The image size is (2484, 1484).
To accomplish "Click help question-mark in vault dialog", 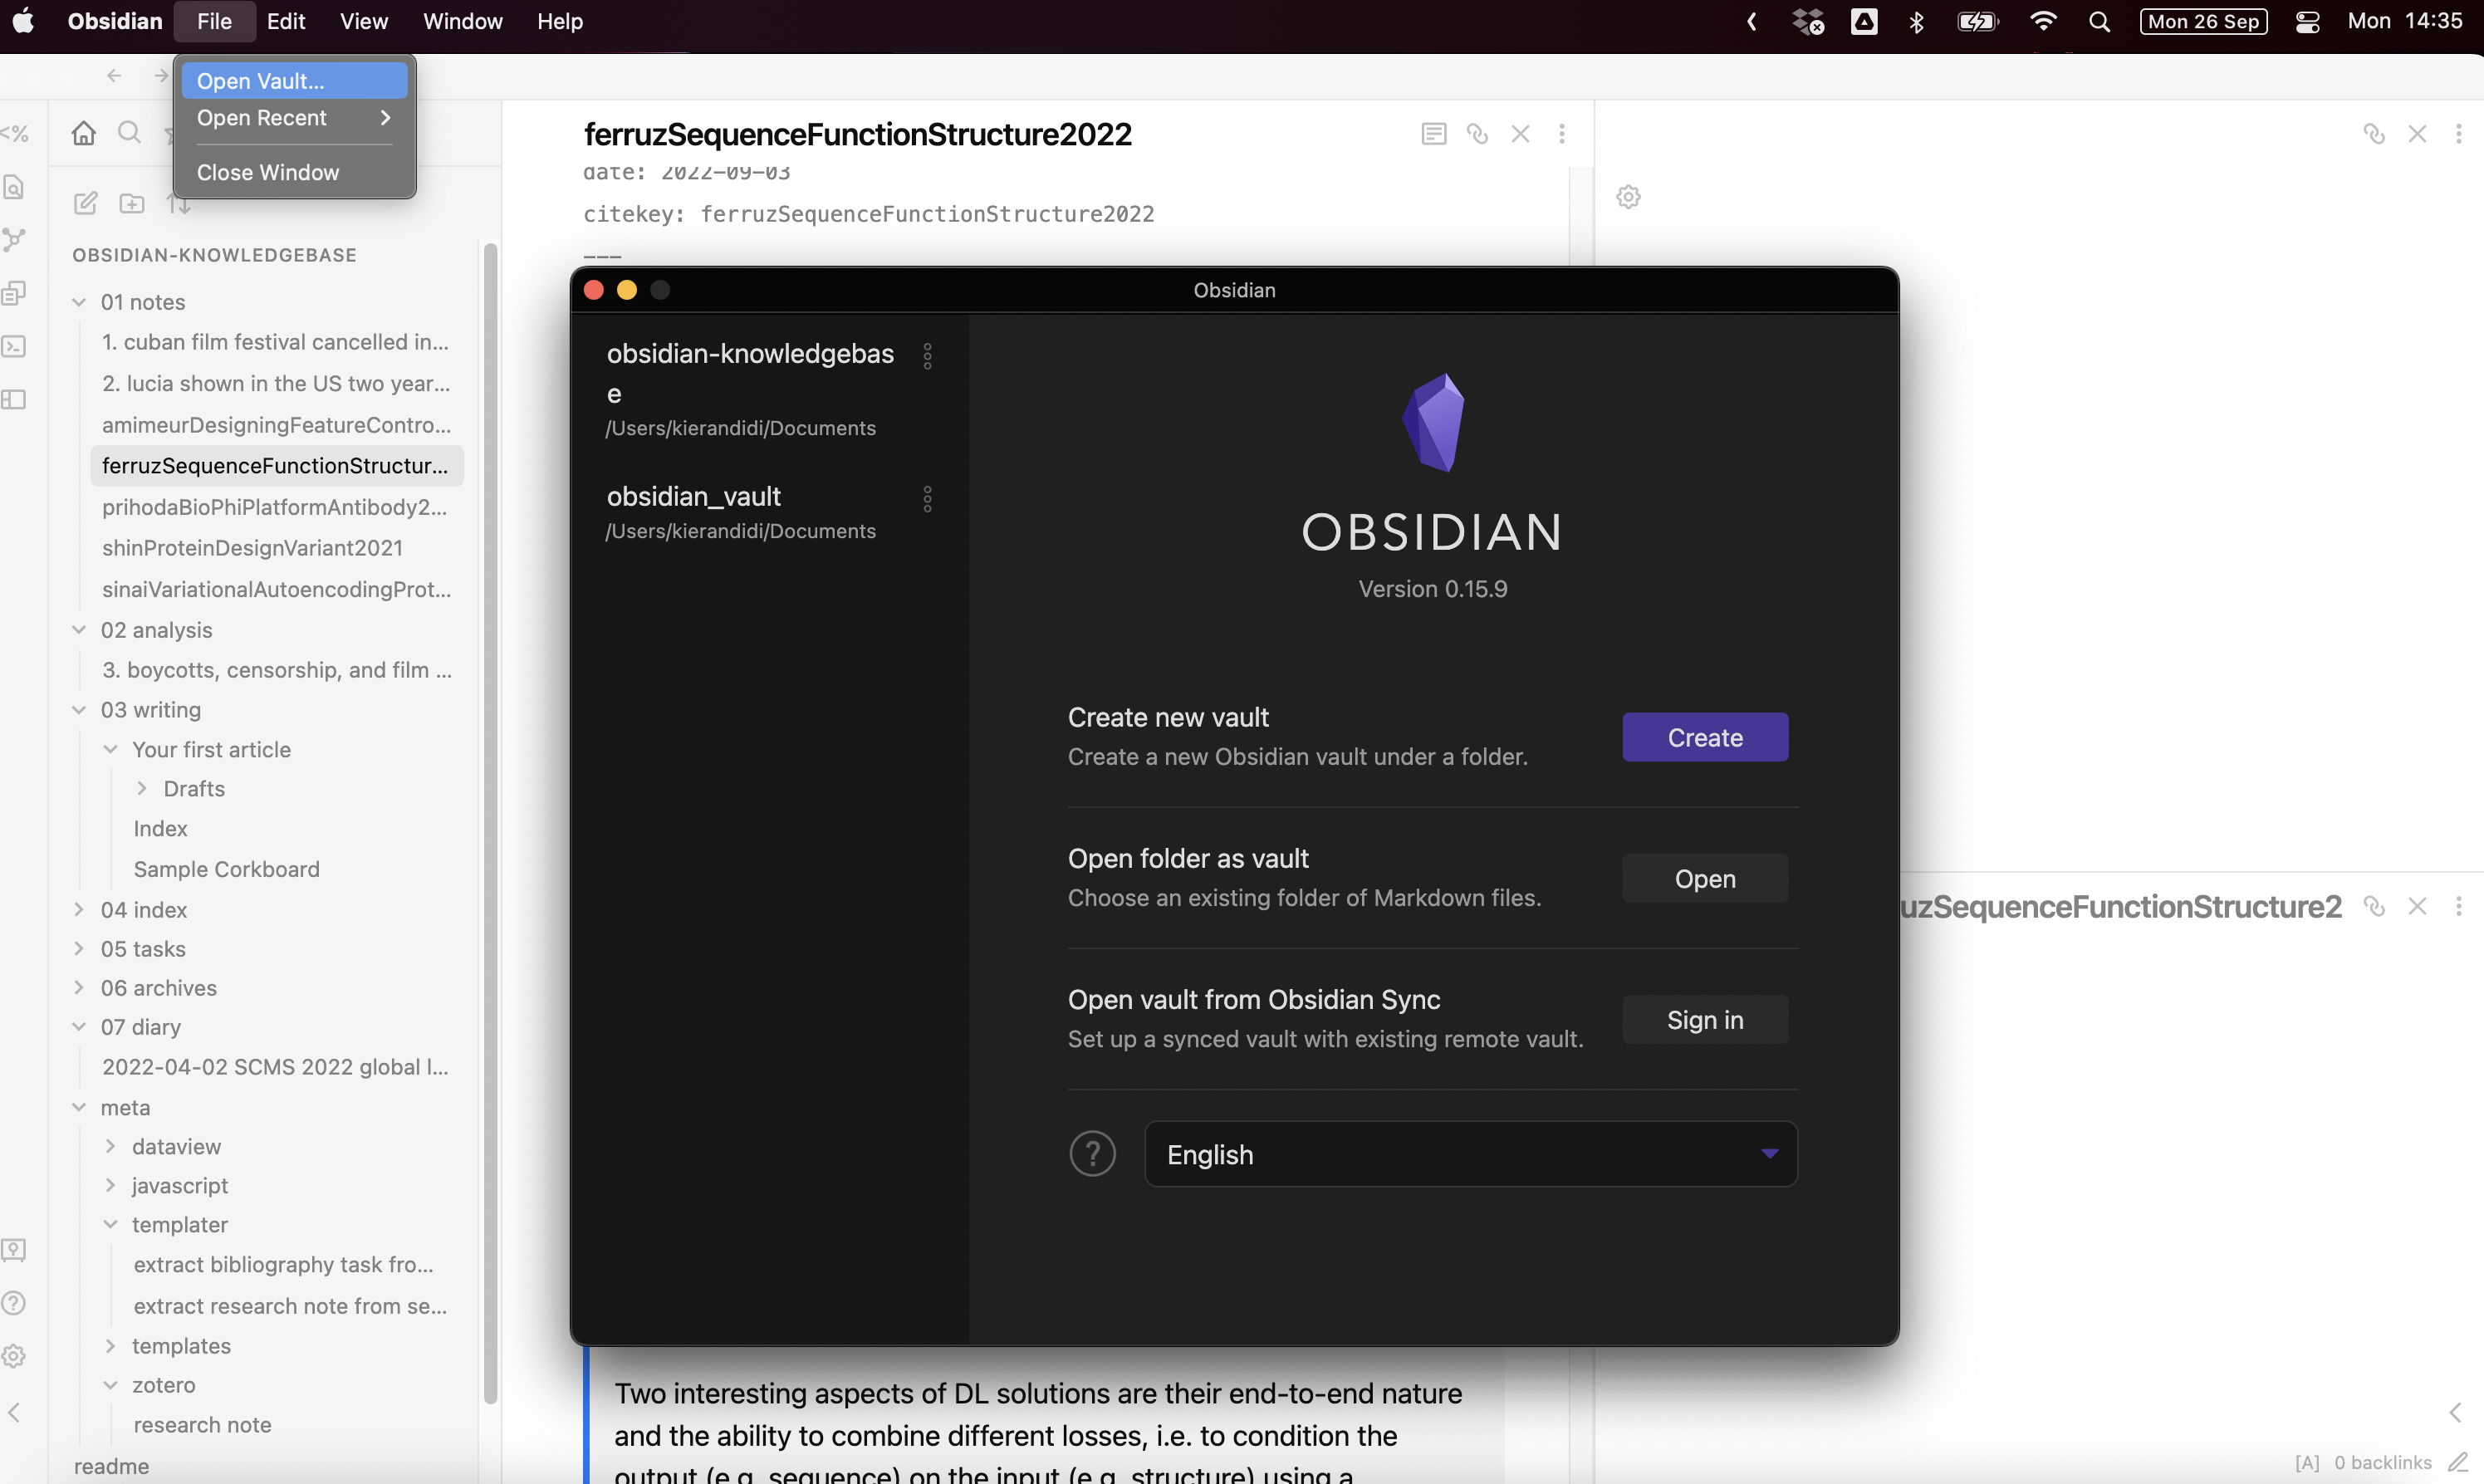I will [x=1092, y=1154].
